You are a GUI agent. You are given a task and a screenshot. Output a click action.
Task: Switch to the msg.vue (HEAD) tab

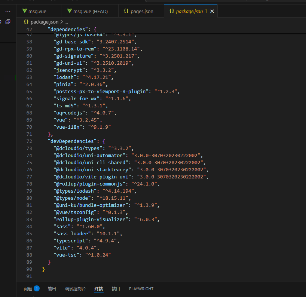pyautogui.click(x=90, y=12)
